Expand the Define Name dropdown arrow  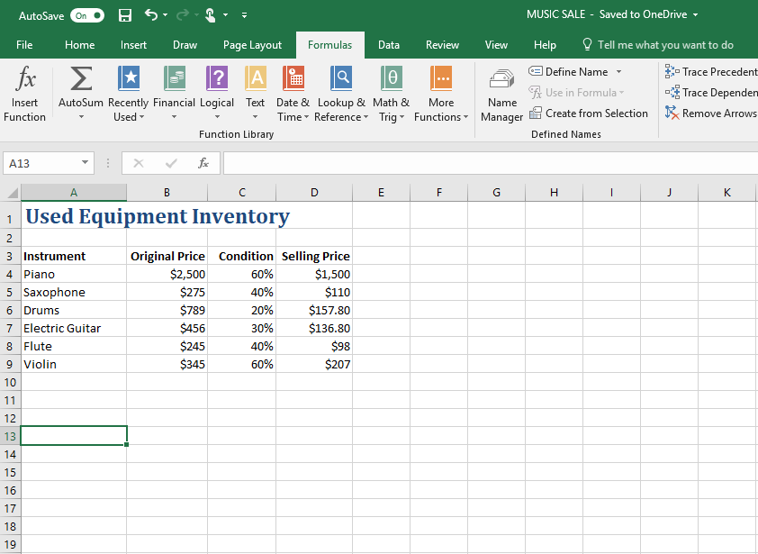(x=618, y=72)
